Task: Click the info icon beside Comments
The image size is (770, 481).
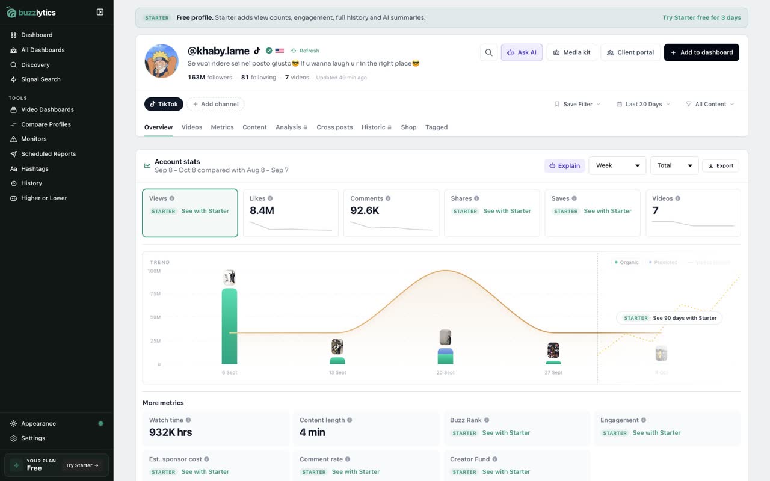Action: [388, 198]
